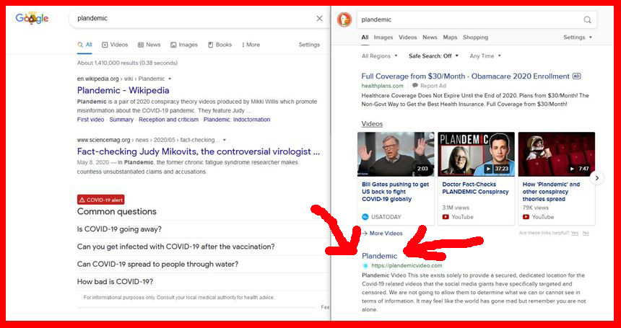Switch to DuckDuckGo Maps tab
The image size is (621, 328).
[x=450, y=37]
